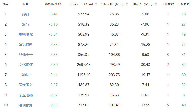Click 文化传媒's falling count value 82
191x110 pixels.
184,65
